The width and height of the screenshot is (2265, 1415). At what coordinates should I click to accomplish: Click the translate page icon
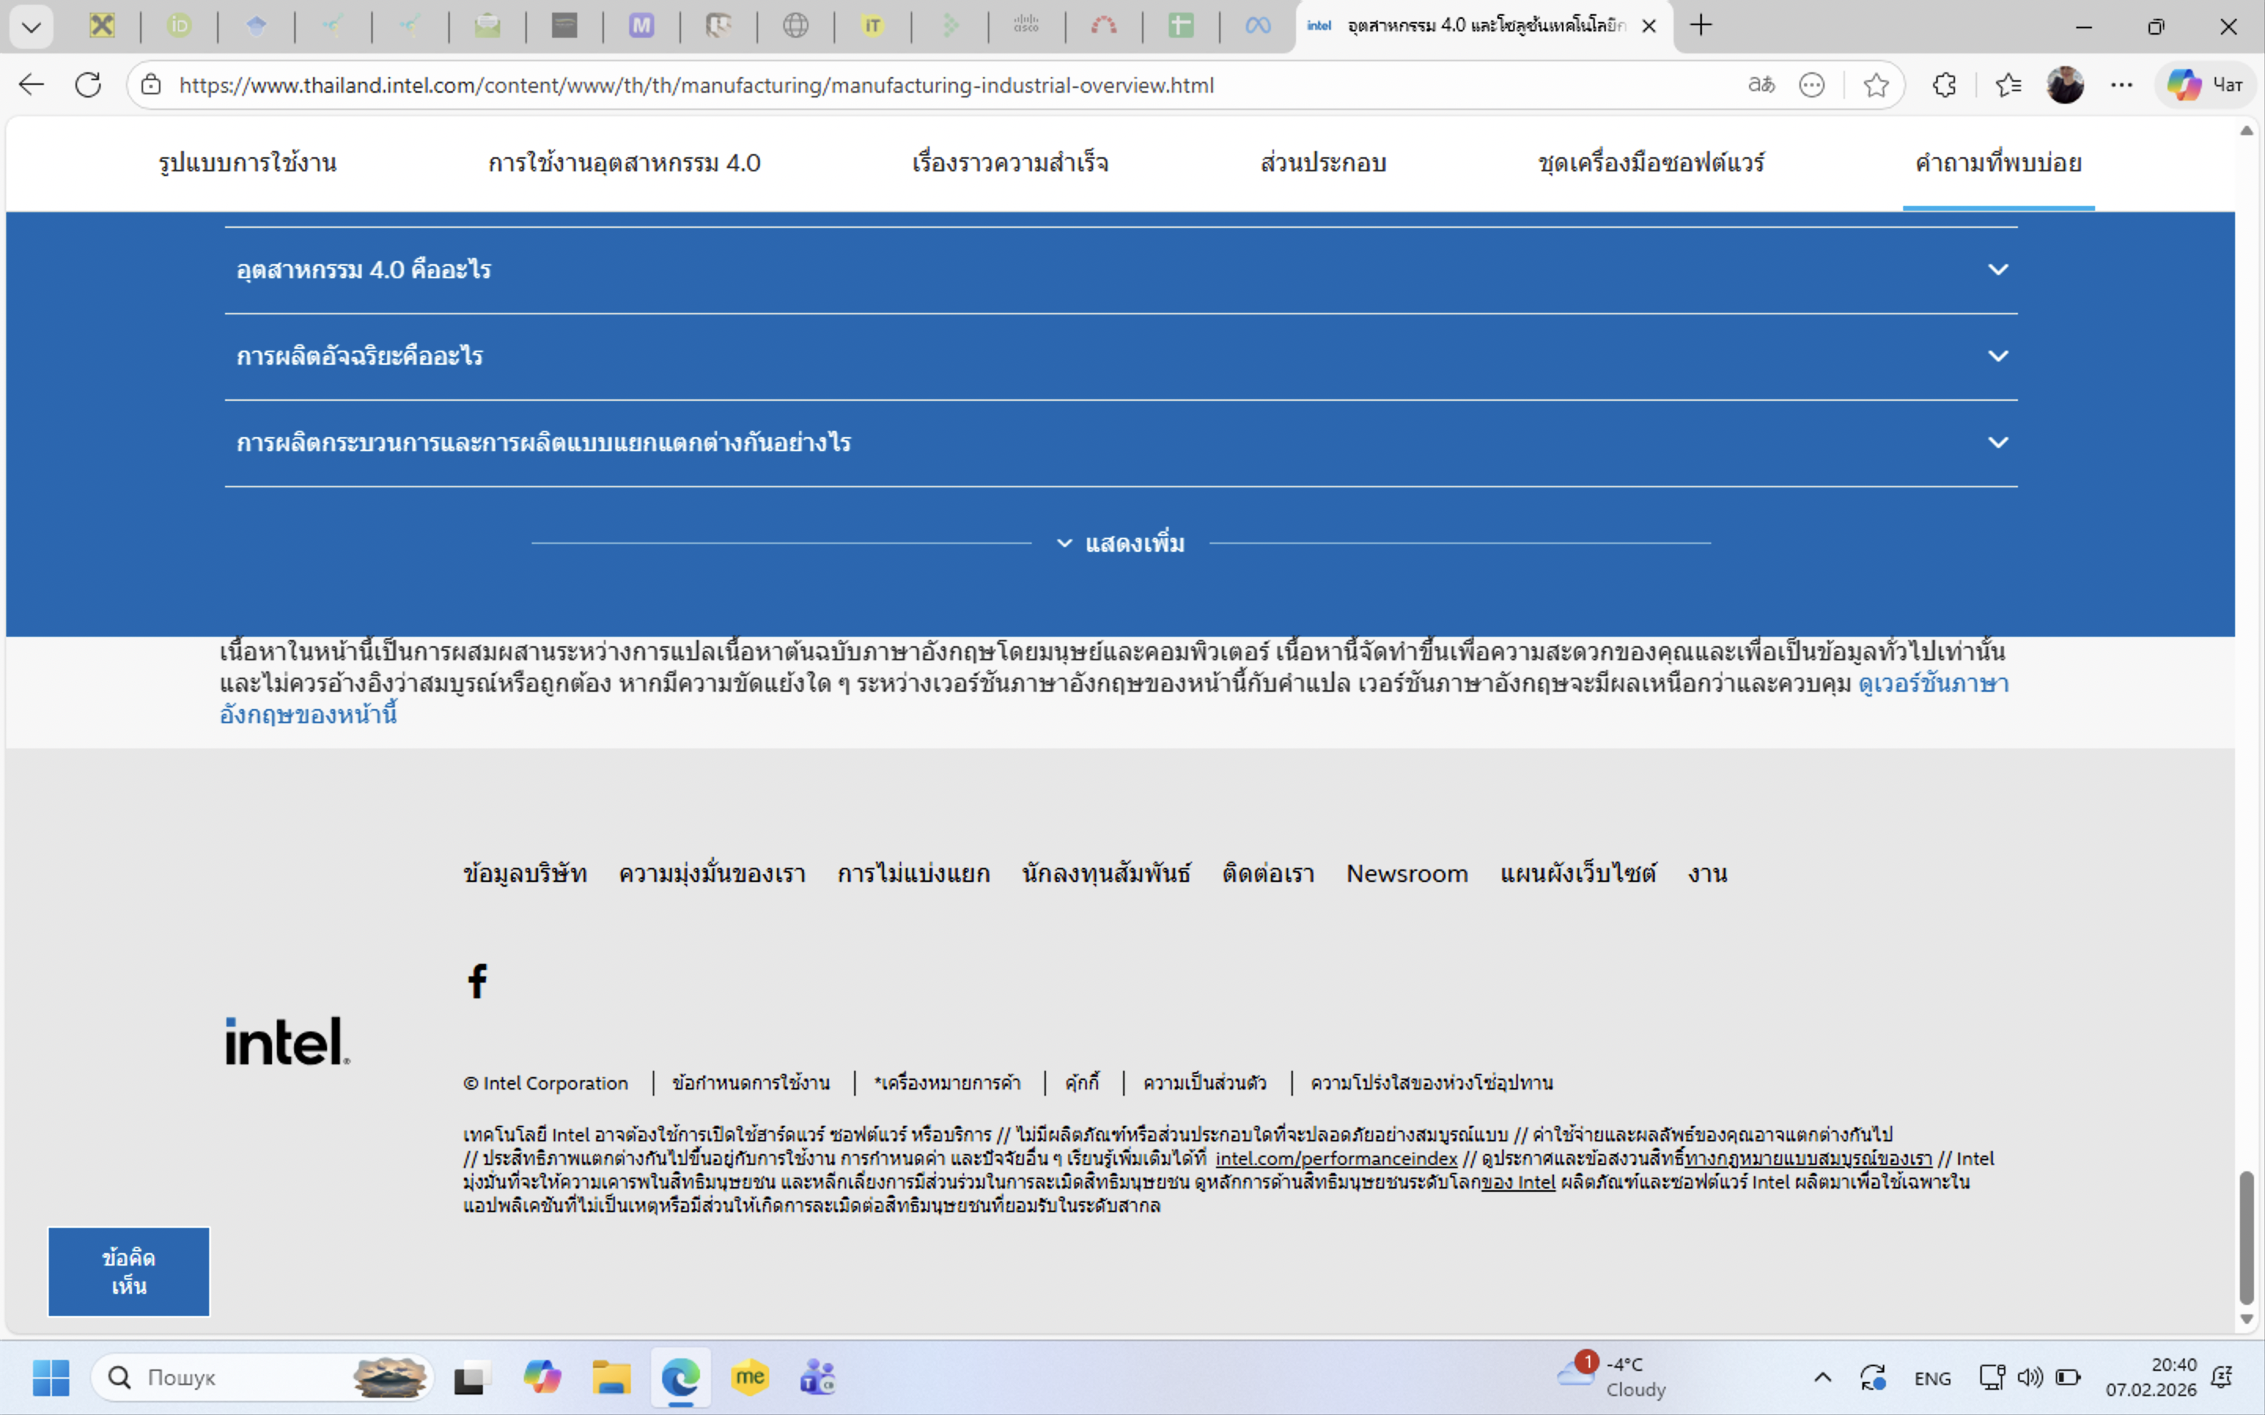pos(1761,85)
